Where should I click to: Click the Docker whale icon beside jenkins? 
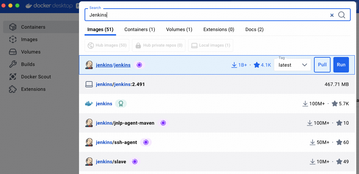pos(89,104)
